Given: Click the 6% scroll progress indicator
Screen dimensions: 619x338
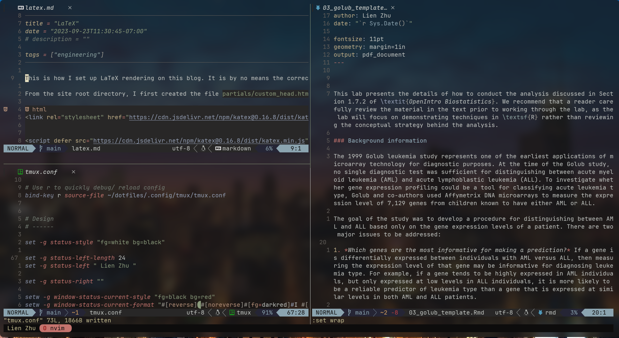Looking at the screenshot, I should (269, 148).
